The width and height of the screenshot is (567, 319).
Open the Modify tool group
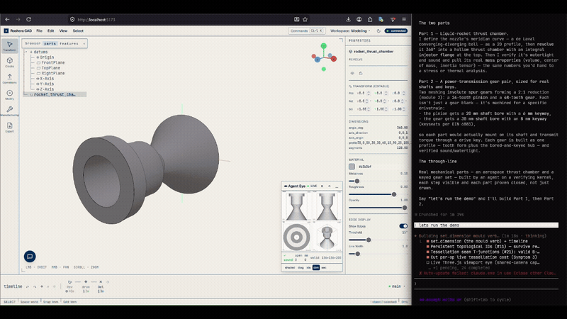click(10, 95)
